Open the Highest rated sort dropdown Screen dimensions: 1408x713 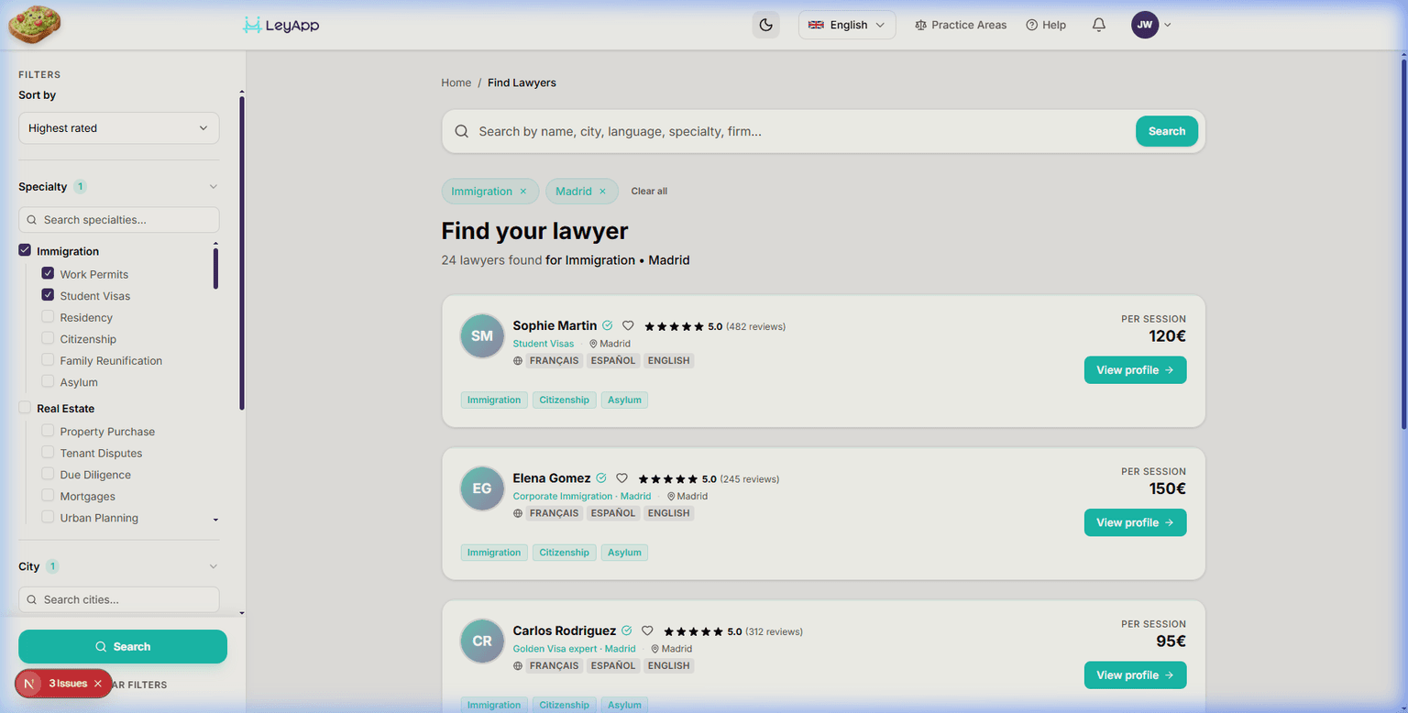(118, 127)
